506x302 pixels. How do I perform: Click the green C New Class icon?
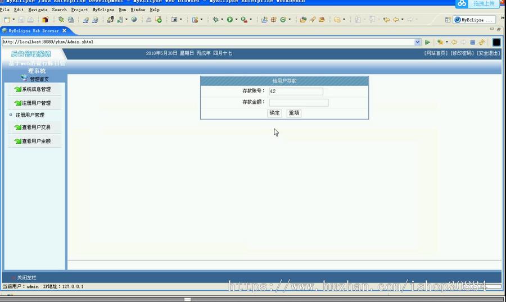[x=283, y=20]
